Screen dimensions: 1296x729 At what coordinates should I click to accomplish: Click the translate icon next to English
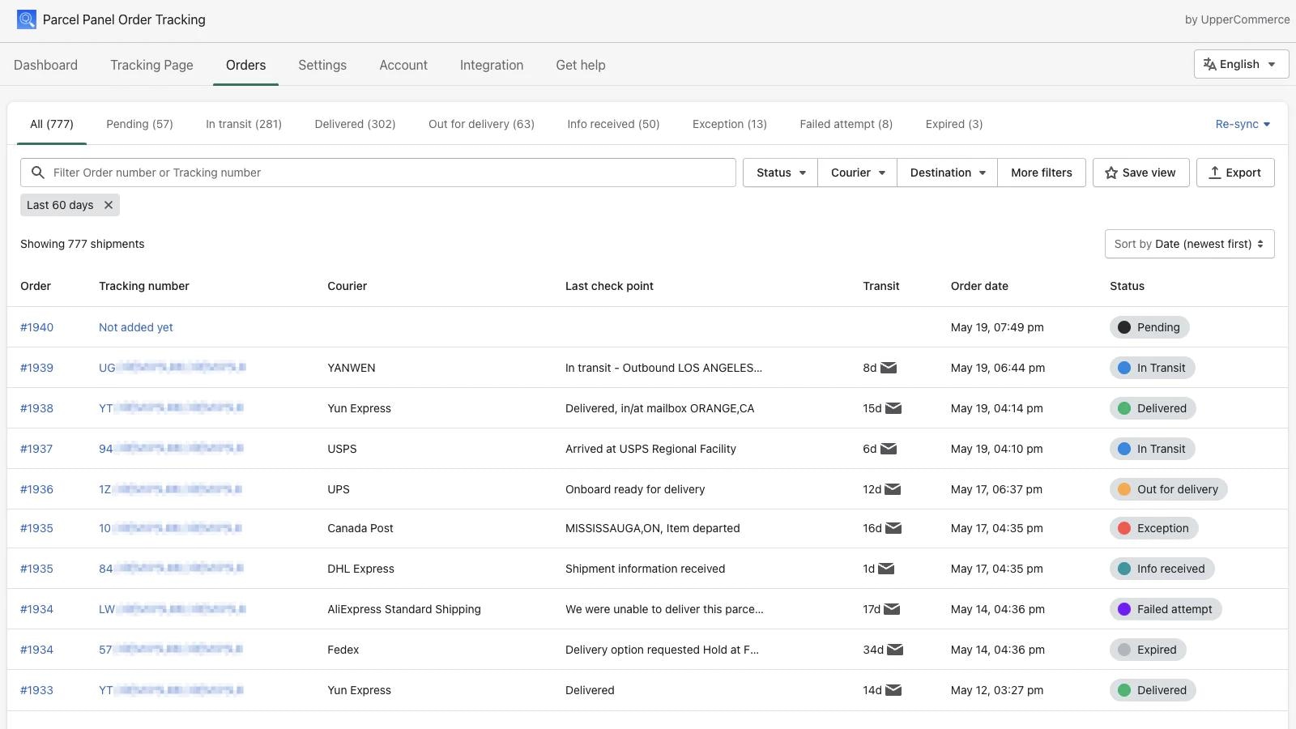tap(1210, 64)
